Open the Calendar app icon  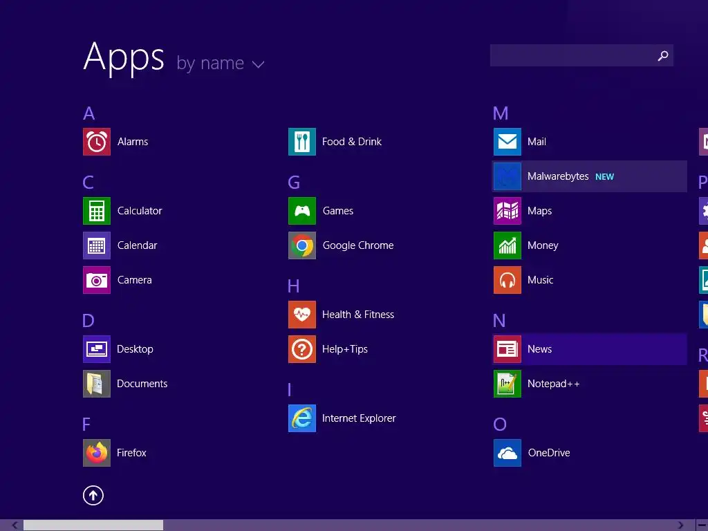point(97,245)
